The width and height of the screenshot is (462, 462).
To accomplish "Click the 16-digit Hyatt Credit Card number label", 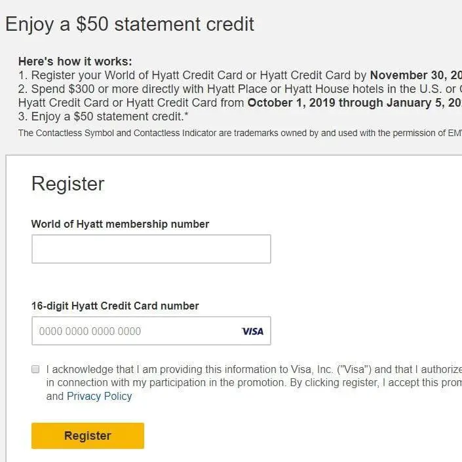I will tap(115, 306).
